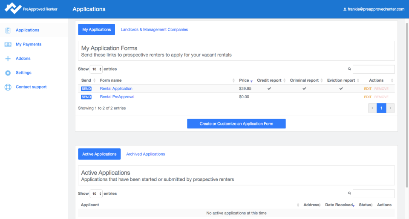The height and width of the screenshot is (219, 409).
Task: Click SEND for Rental Application
Action: [86, 89]
